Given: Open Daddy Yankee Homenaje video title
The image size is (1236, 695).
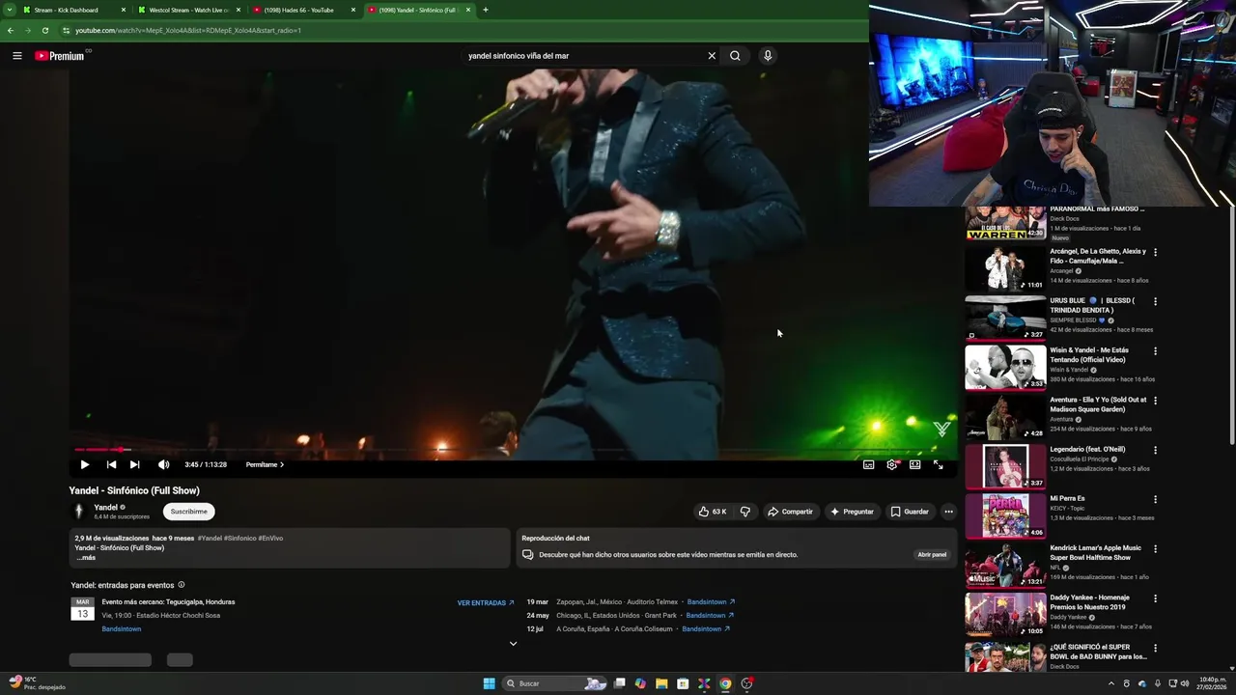Looking at the screenshot, I should coord(1089,602).
